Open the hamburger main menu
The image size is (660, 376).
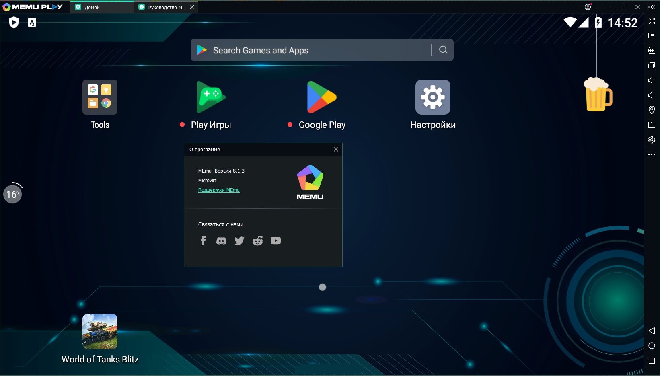600,7
